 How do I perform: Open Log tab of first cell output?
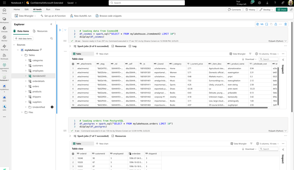coord(132,46)
